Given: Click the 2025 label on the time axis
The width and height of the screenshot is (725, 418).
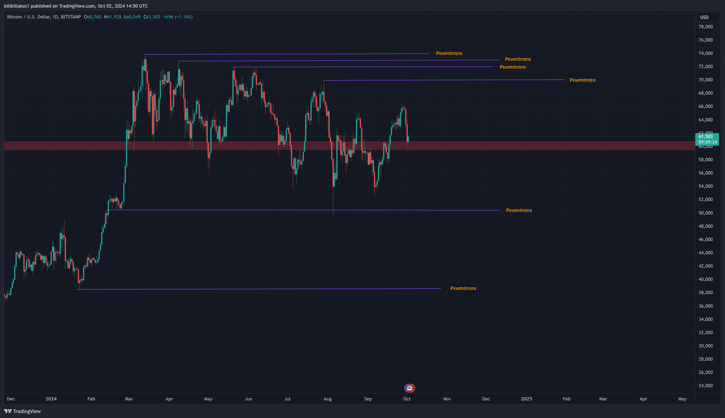Looking at the screenshot, I should [x=527, y=399].
